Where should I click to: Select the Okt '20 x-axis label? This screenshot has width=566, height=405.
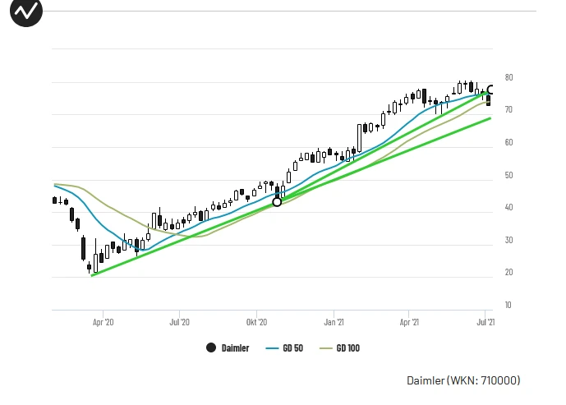pyautogui.click(x=256, y=323)
